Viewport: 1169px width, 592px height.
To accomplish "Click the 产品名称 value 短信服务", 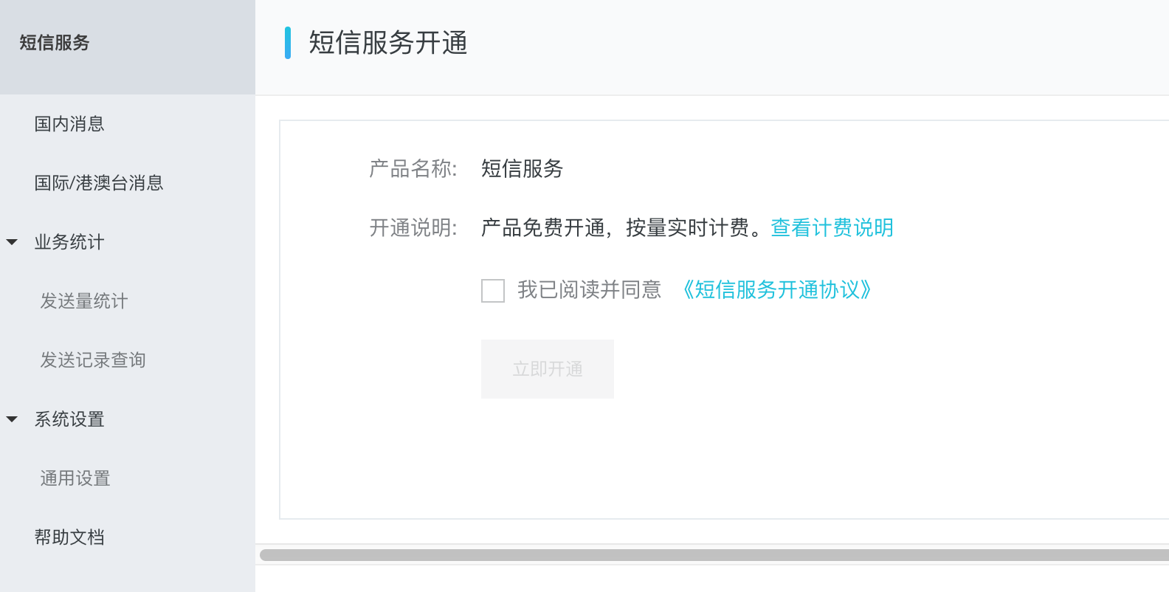I will click(x=522, y=168).
